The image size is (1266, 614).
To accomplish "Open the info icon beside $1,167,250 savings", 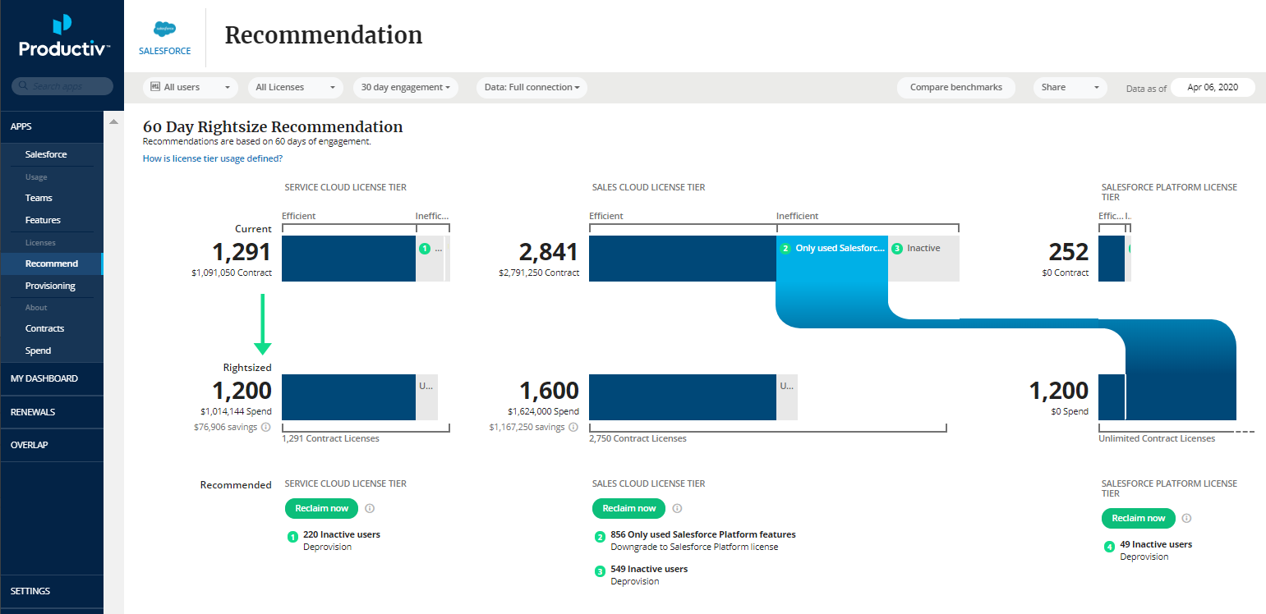I will click(x=573, y=427).
